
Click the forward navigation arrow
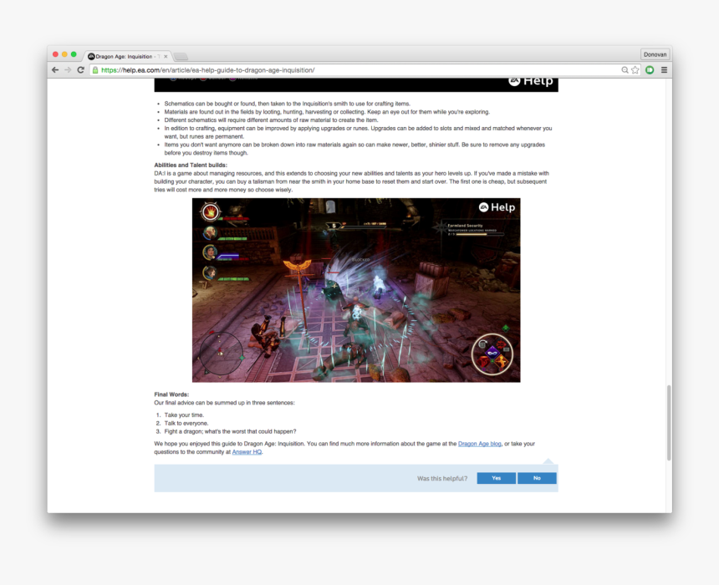(x=68, y=69)
